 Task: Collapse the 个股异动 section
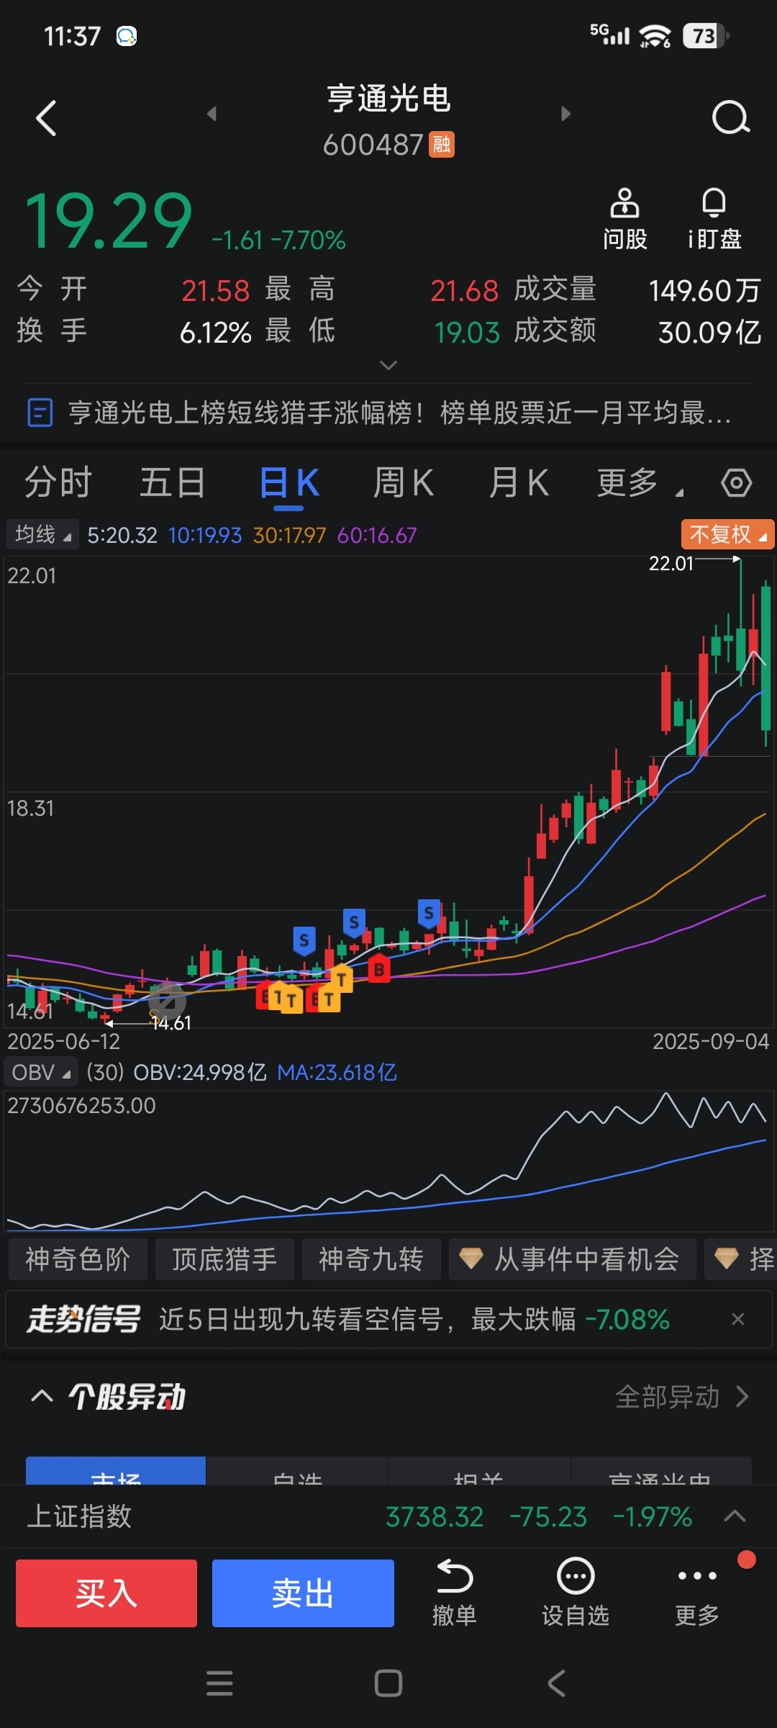[x=42, y=1397]
